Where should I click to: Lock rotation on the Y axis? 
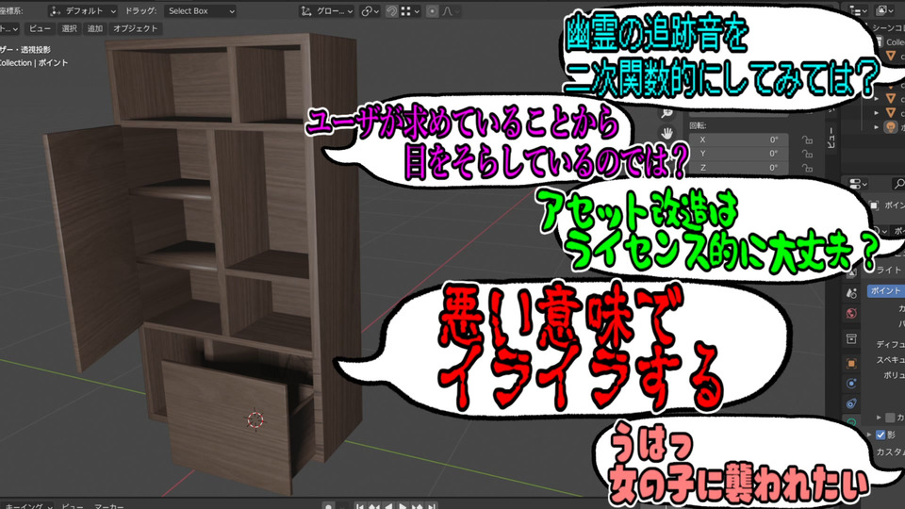807,154
